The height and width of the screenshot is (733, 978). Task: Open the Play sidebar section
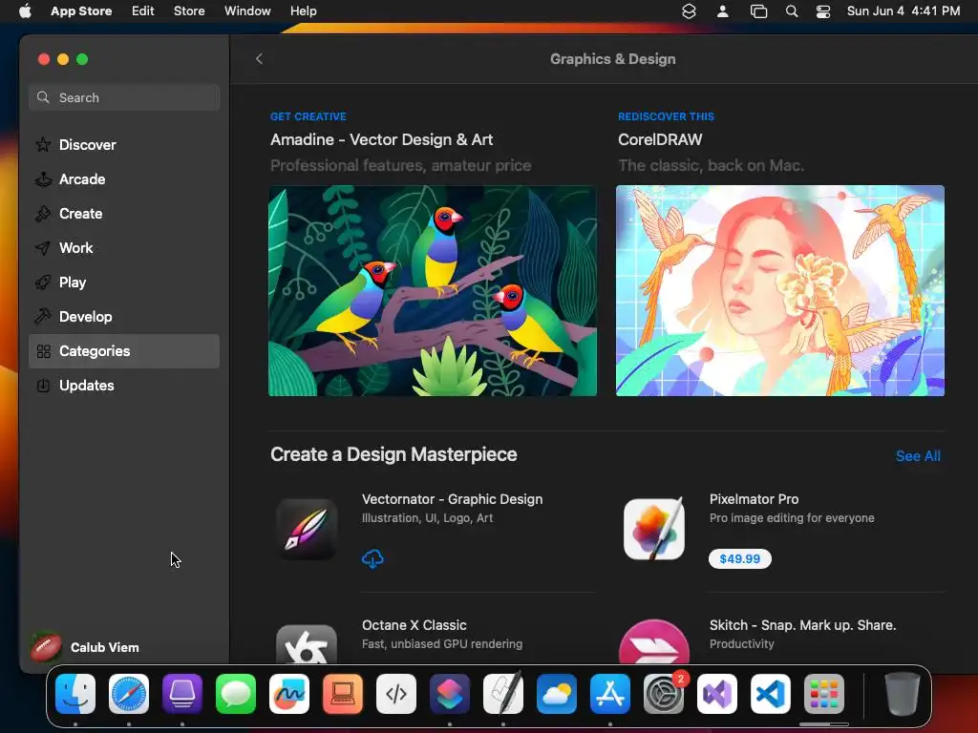point(124,283)
